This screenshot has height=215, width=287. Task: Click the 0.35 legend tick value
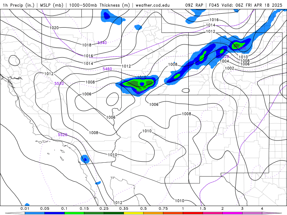click(124, 209)
